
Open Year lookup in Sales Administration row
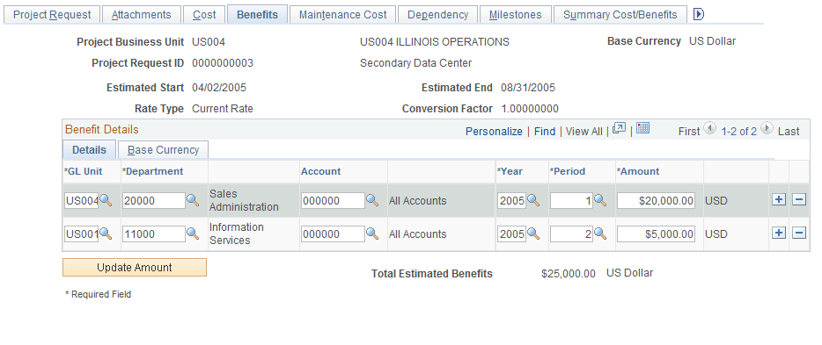pyautogui.click(x=533, y=200)
